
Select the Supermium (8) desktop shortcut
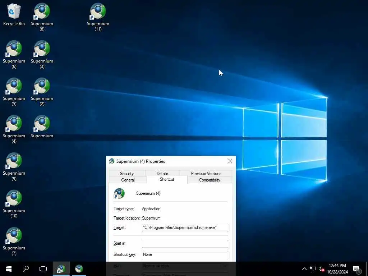tap(42, 17)
